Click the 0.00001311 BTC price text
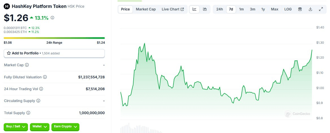This screenshot has height=133, width=330. click(x=15, y=28)
